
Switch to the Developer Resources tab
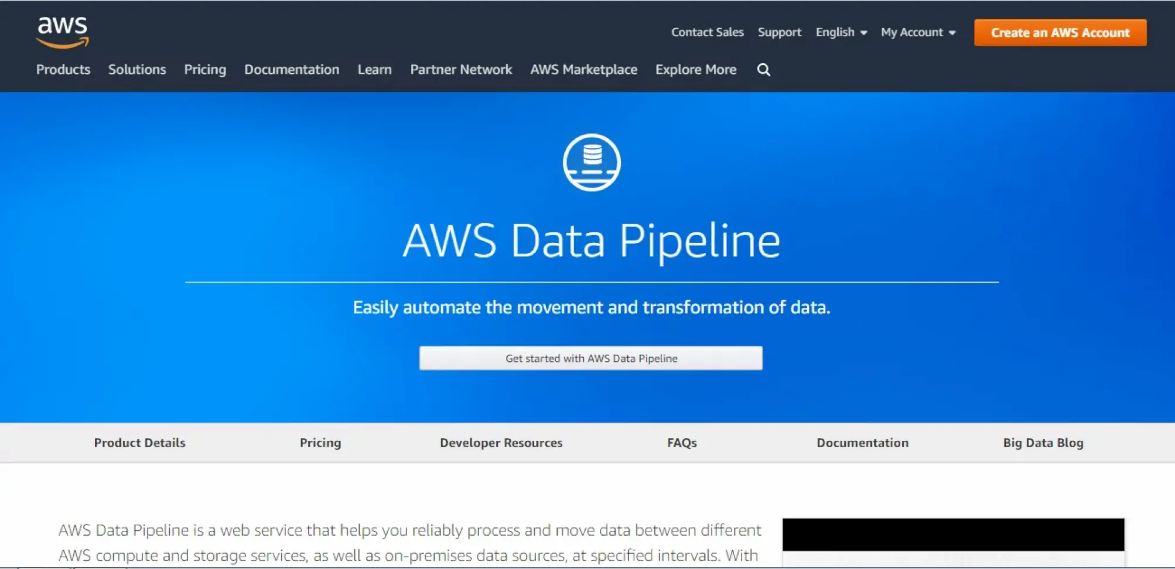point(501,443)
